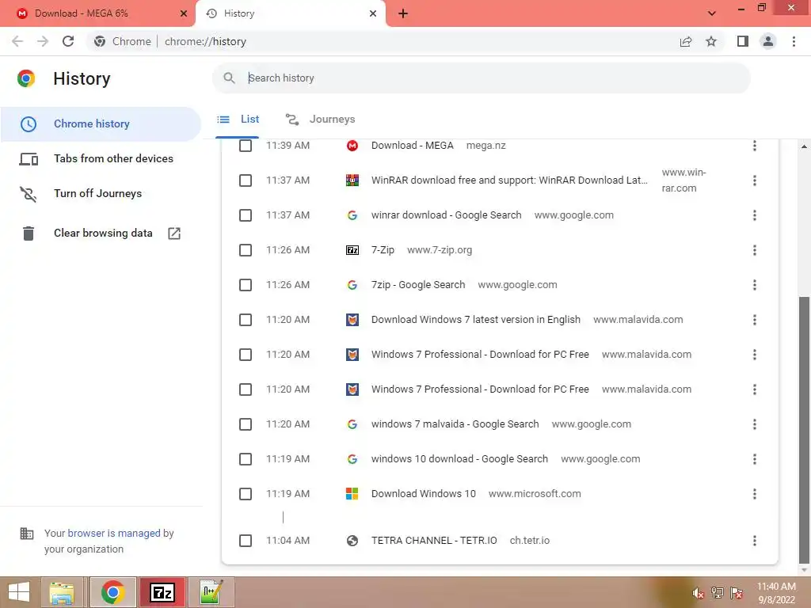
Task: Click the Chrome taskbar icon
Action: click(112, 592)
